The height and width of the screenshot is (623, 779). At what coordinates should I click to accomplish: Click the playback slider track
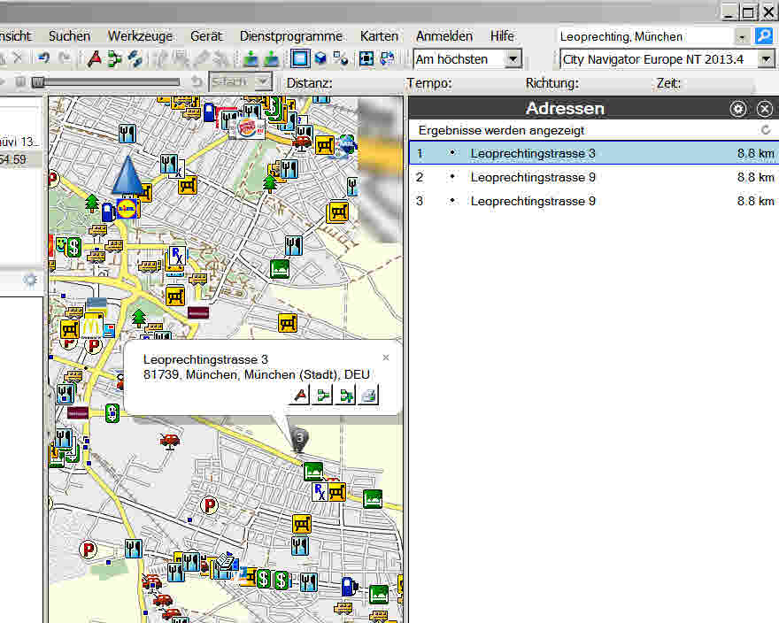[106, 81]
